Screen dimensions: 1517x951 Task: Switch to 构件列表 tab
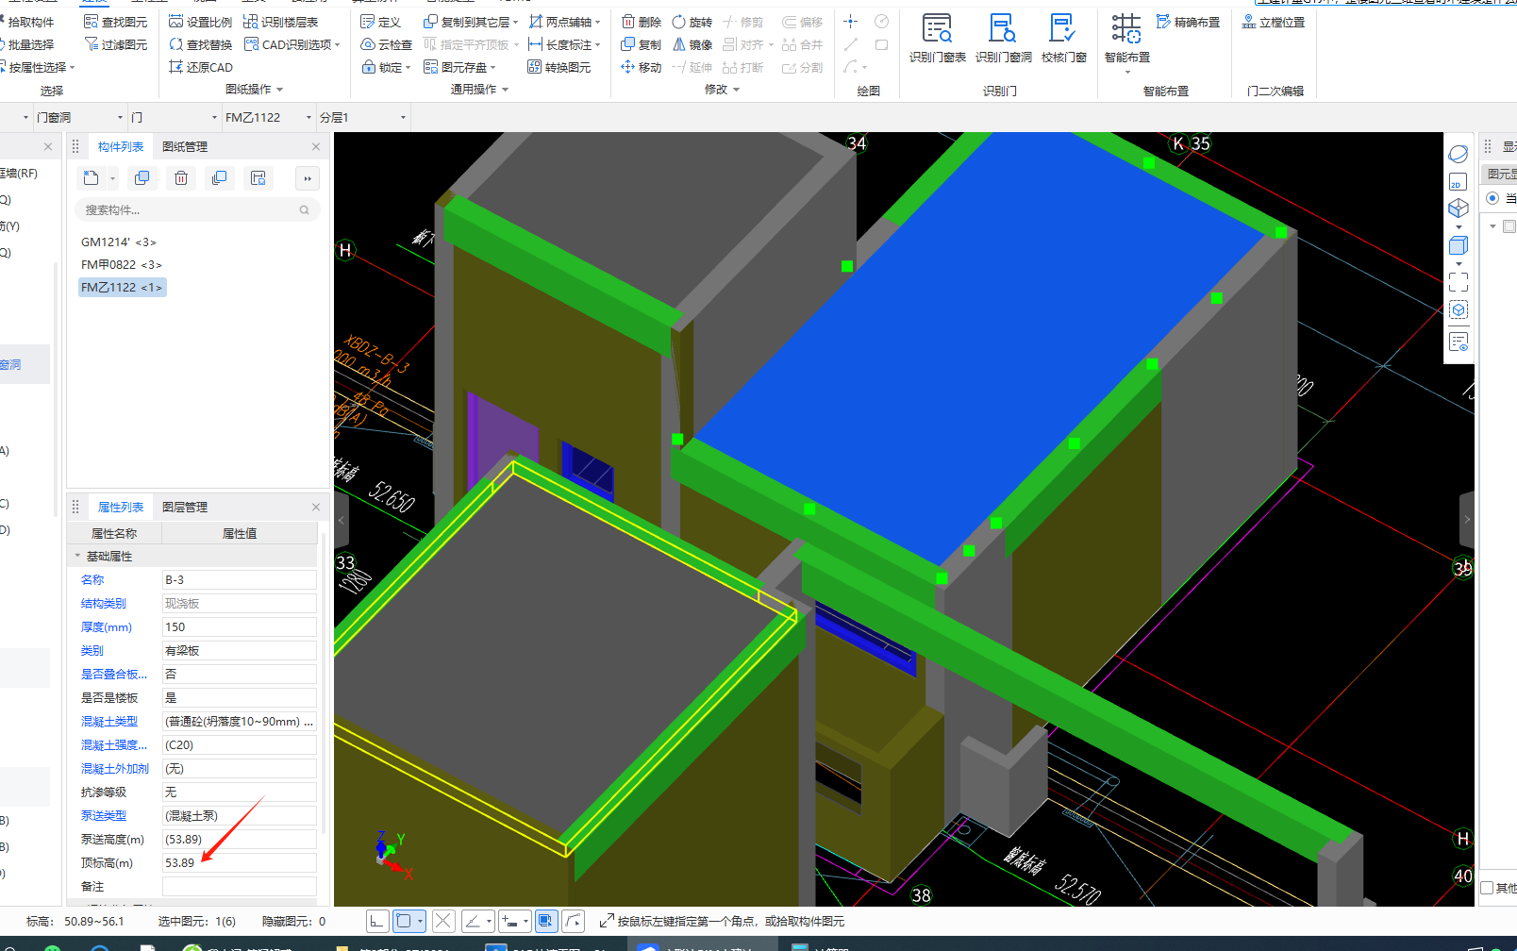coord(121,146)
